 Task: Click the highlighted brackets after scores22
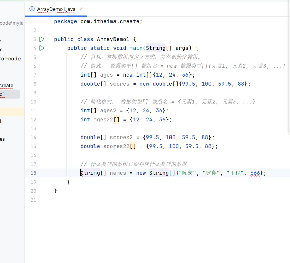tap(133, 146)
